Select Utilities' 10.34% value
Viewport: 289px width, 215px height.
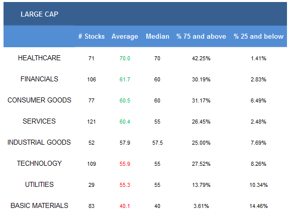coord(258,185)
